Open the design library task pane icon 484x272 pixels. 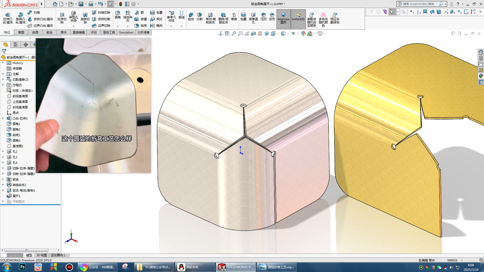[481, 58]
